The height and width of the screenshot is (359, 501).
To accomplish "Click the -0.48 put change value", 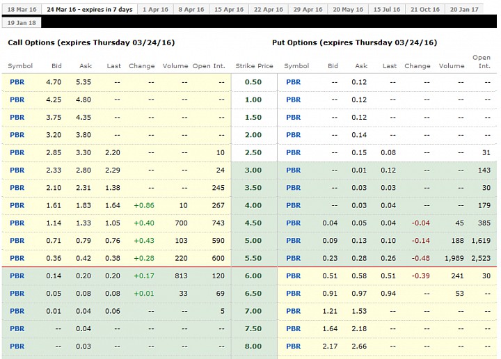I will point(420,258).
